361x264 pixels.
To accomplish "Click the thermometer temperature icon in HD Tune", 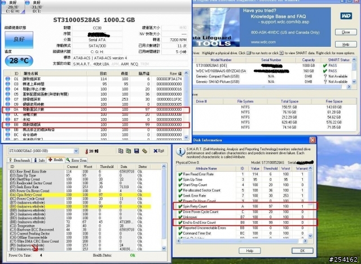I will [x=87, y=151].
